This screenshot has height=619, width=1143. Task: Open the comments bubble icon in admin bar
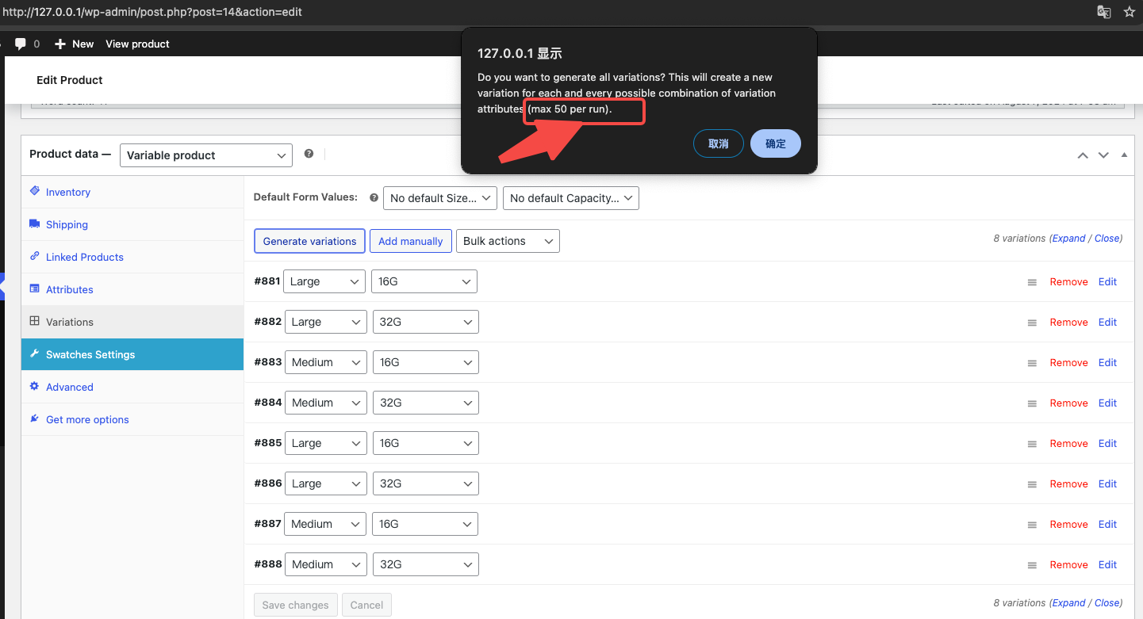21,44
